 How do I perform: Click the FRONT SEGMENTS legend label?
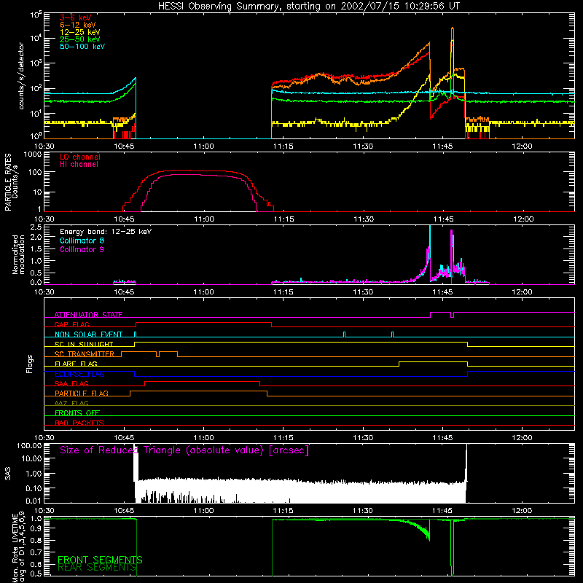pyautogui.click(x=100, y=560)
